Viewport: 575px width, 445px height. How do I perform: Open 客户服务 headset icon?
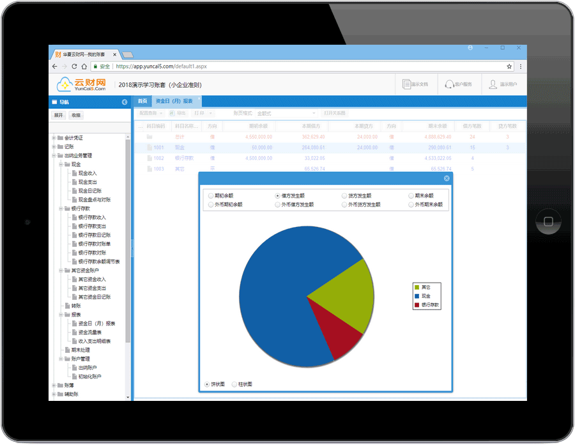[x=450, y=84]
